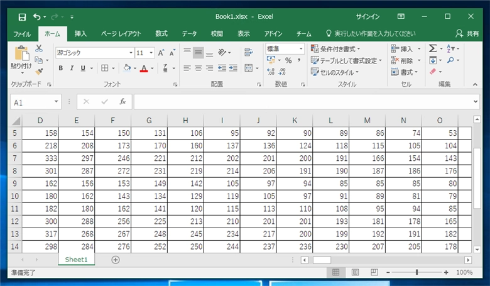
Task: Open text orientation options
Action: 222,52
